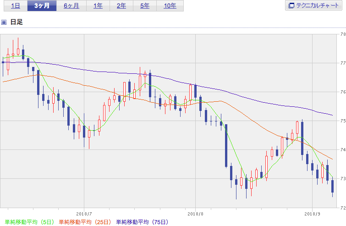Click the 78 price axis label

pyautogui.click(x=343, y=34)
